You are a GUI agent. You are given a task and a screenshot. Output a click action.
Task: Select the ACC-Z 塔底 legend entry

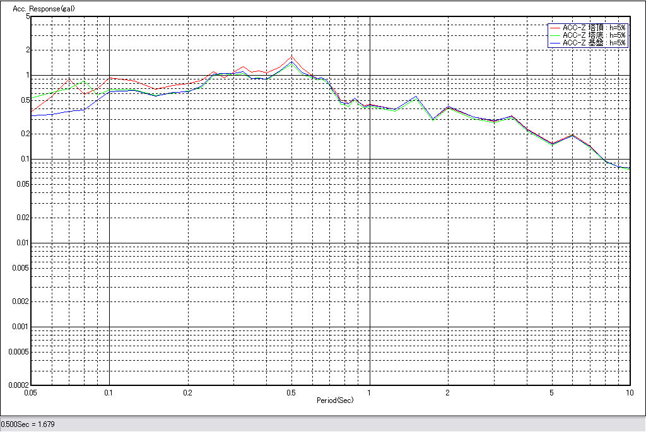[594, 35]
